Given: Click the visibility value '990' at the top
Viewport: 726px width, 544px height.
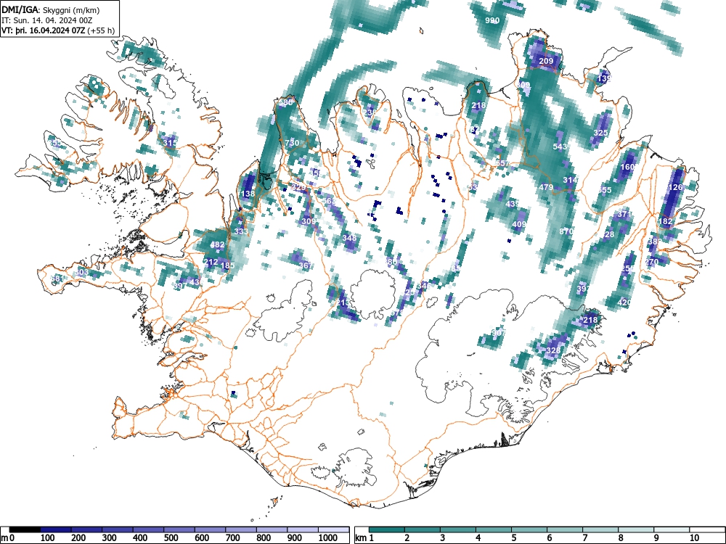Looking at the screenshot, I should [x=492, y=20].
